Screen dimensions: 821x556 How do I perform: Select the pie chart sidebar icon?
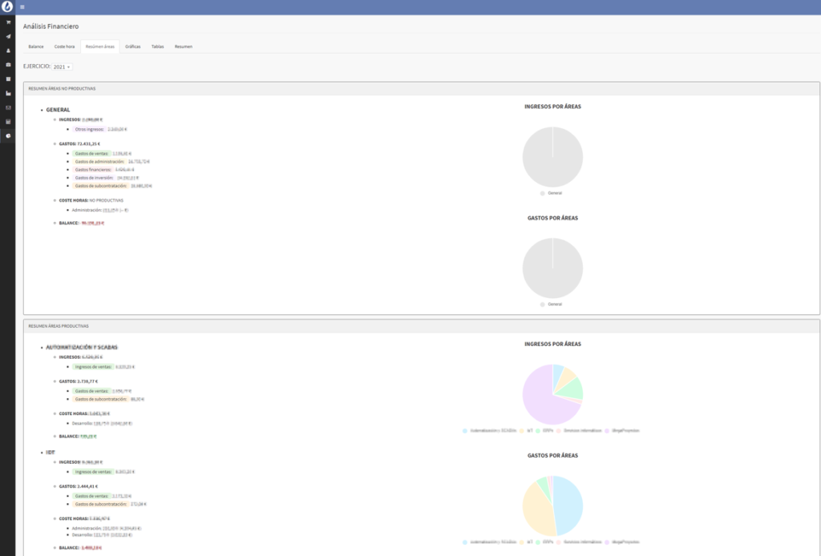8,135
